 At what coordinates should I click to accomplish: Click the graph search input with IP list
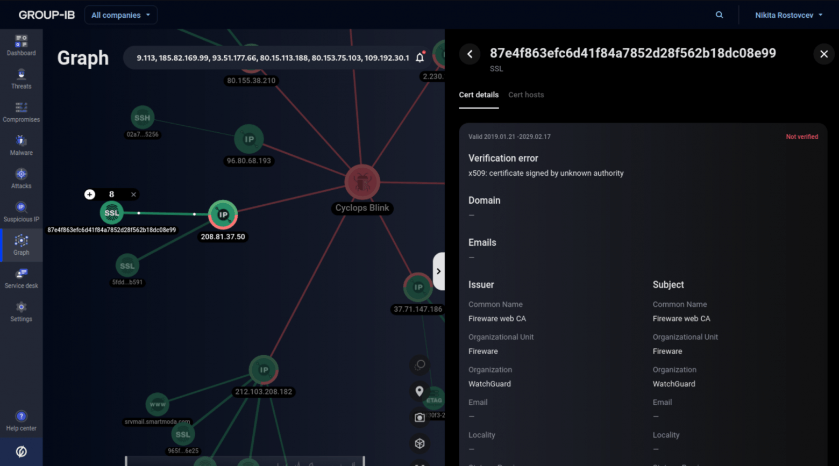click(272, 58)
